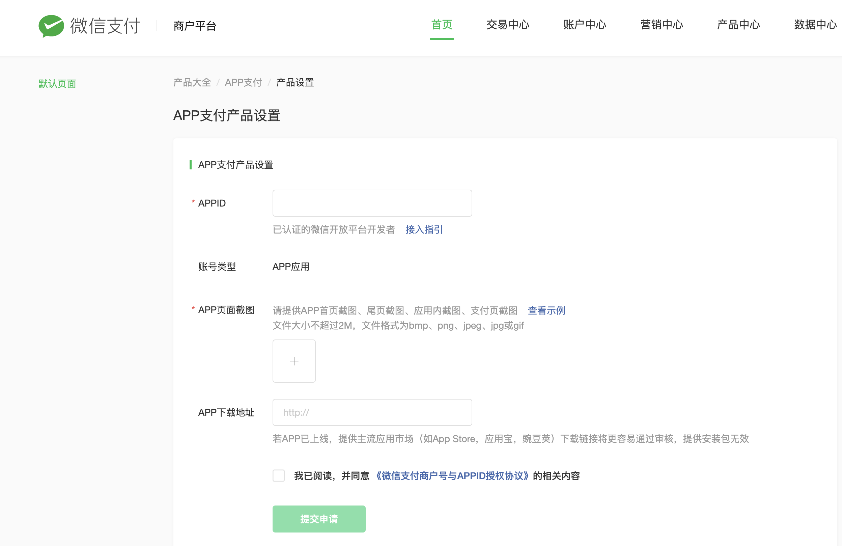The width and height of the screenshot is (842, 546).
Task: Click the plus icon to upload screenshot
Action: [x=293, y=361]
